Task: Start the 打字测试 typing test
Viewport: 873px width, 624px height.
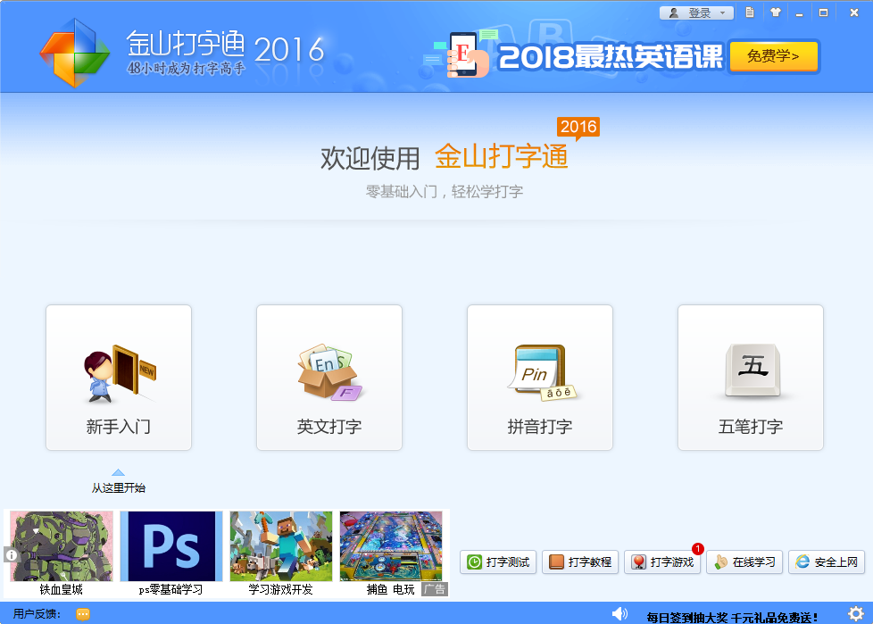Action: pos(498,562)
